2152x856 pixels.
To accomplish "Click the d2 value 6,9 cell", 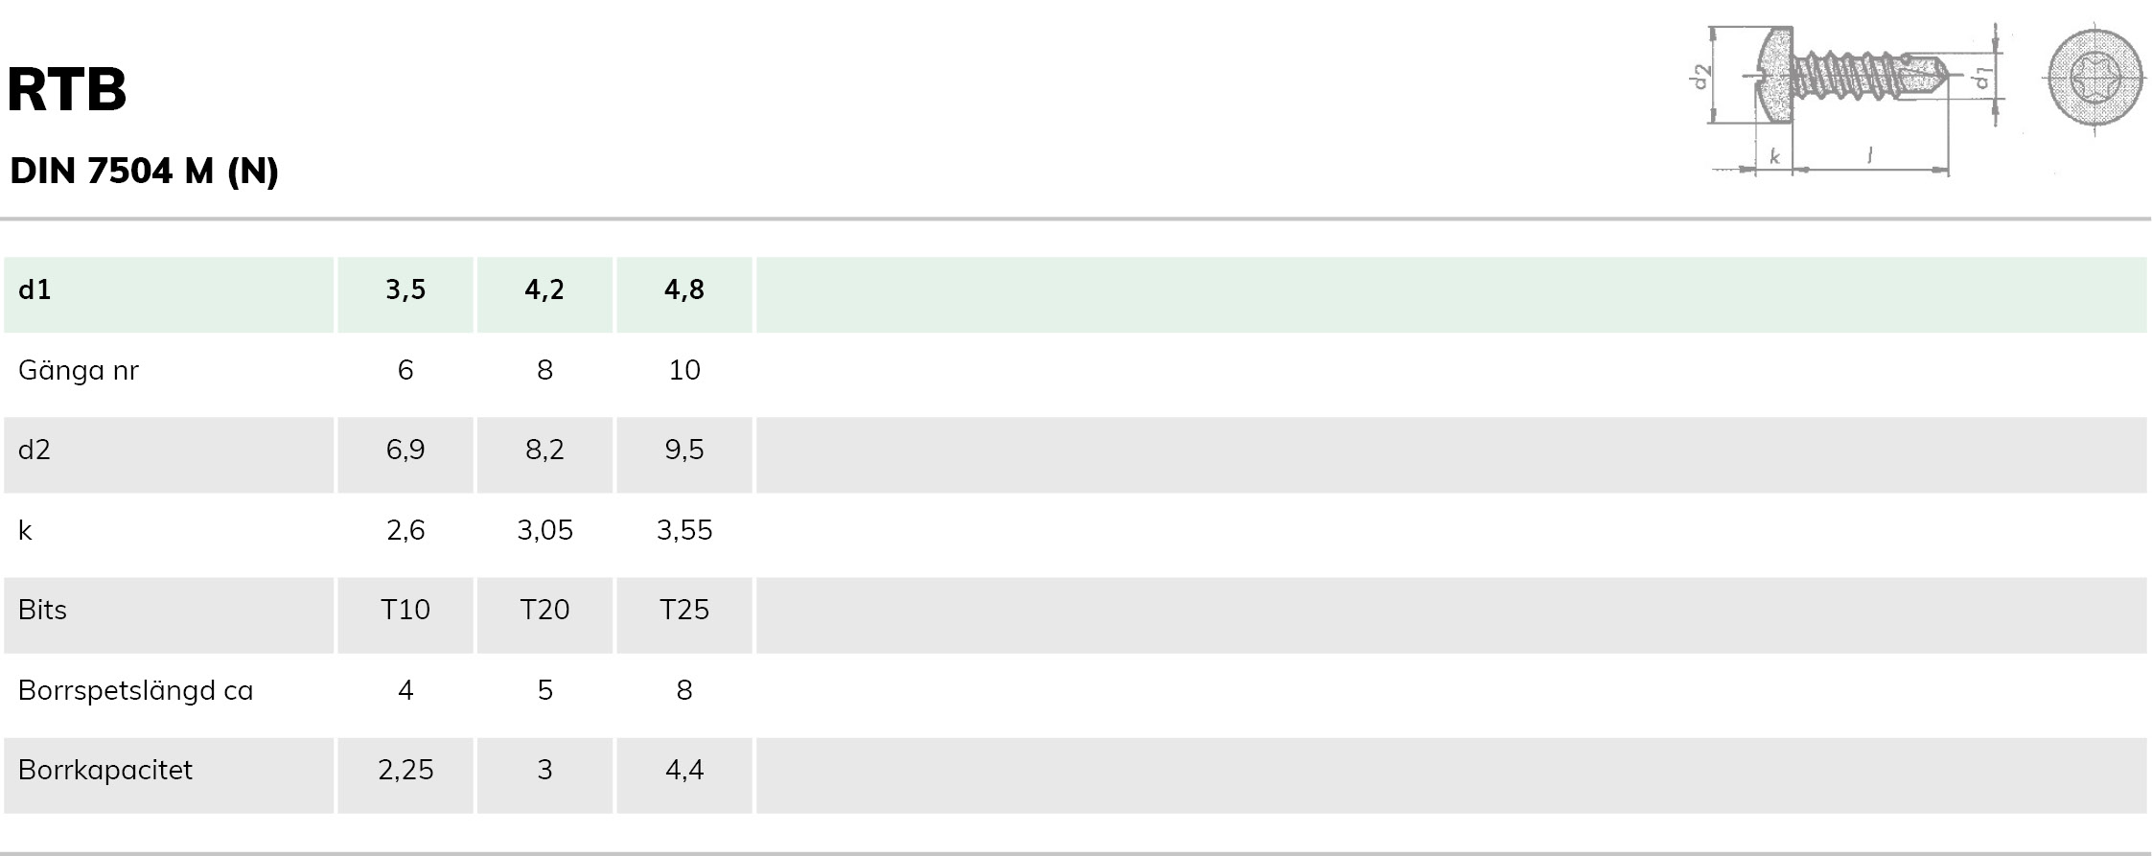I will pyautogui.click(x=405, y=451).
